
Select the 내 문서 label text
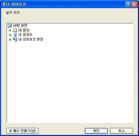(x=24, y=30)
